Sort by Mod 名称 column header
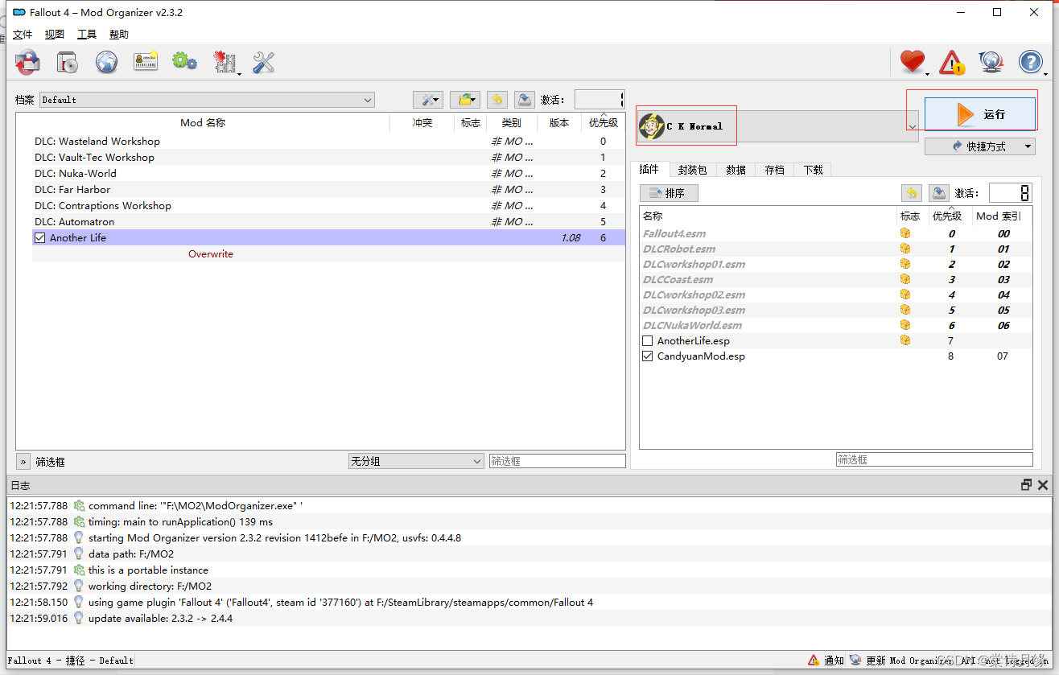 click(203, 122)
